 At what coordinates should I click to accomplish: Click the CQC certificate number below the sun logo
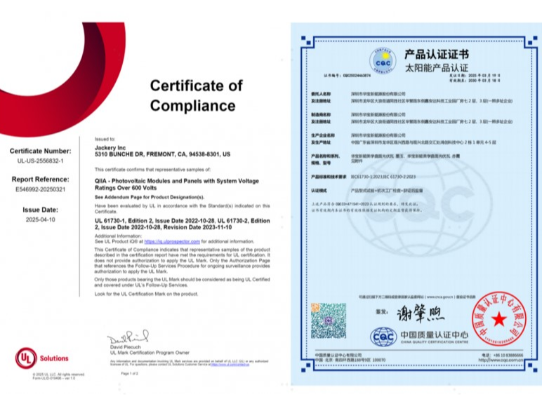pos(347,75)
